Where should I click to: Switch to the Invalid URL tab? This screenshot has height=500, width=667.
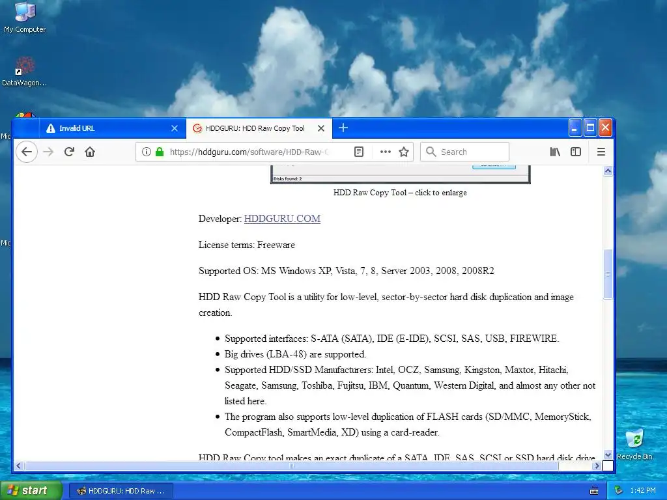click(x=113, y=128)
